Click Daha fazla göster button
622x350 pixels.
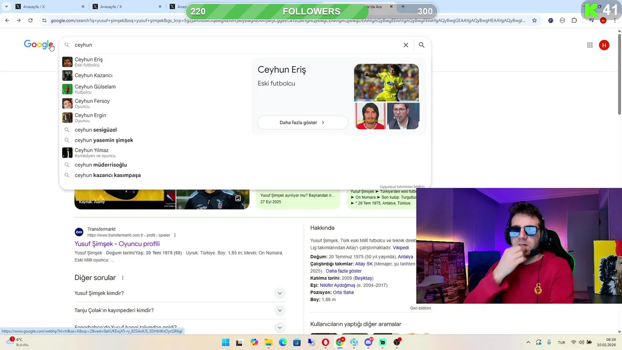(302, 122)
